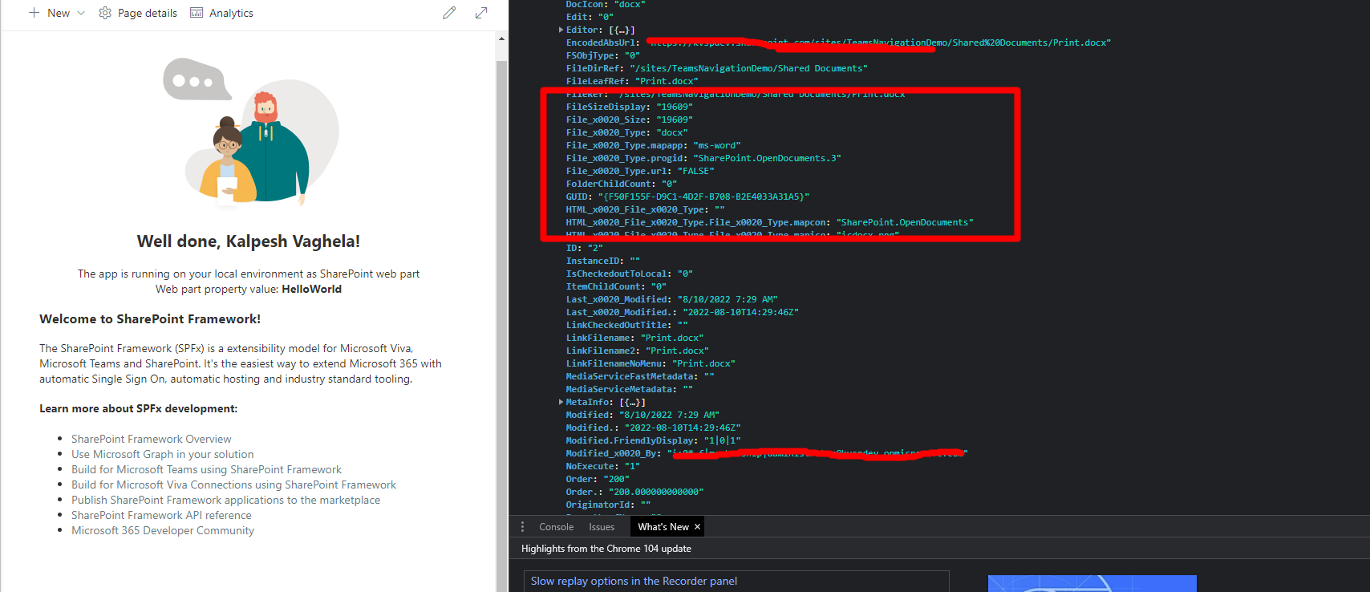Click the New command bar button
The image size is (1370, 592).
[57, 13]
